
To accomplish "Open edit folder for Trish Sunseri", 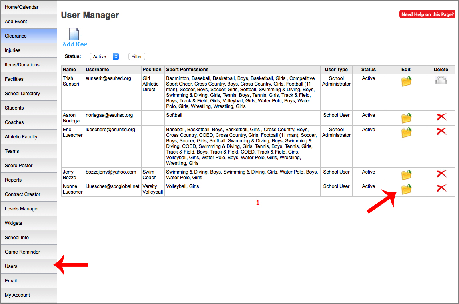I will 406,81.
